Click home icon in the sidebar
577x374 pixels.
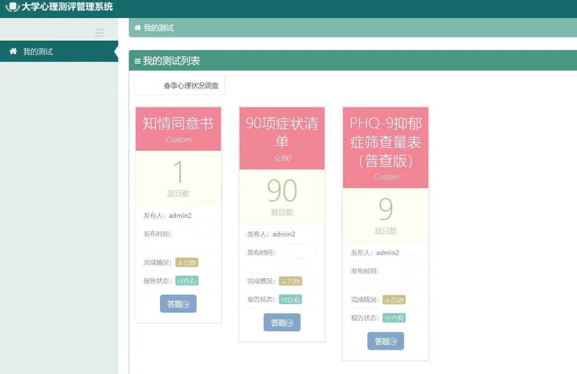[13, 51]
